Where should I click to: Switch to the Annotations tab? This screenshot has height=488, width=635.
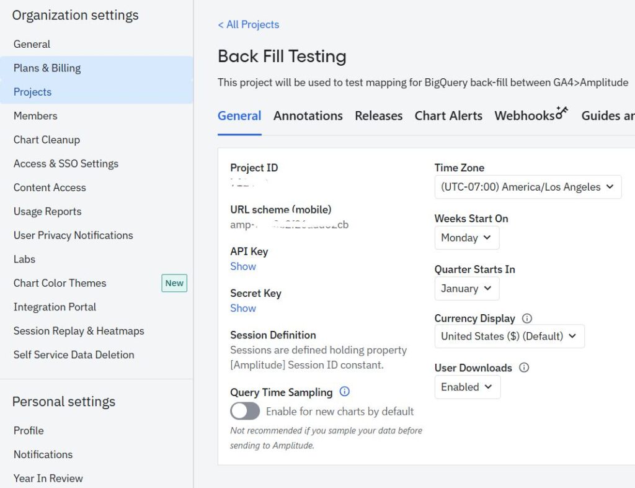click(x=308, y=116)
